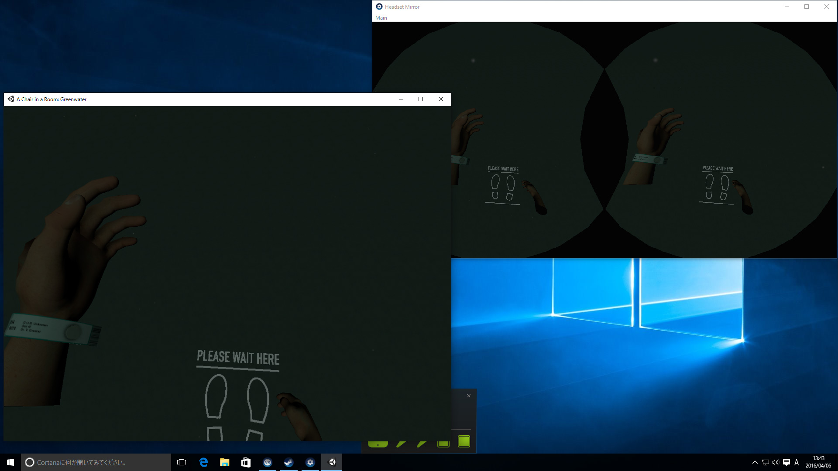Close the SteamVR status panel

click(469, 396)
